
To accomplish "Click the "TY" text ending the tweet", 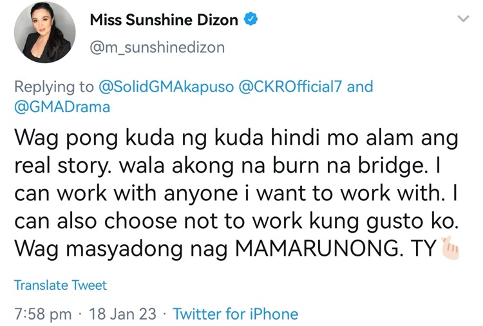I will pyautogui.click(x=423, y=248).
